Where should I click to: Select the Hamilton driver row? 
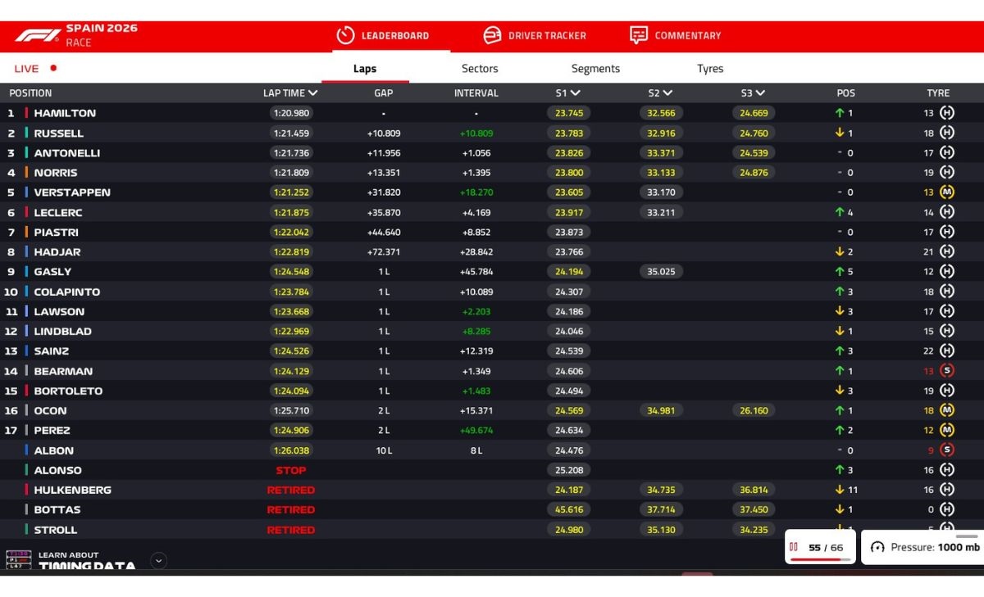[x=492, y=113]
